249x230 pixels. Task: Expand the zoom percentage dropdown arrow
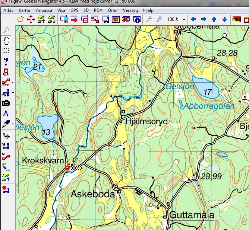(184, 20)
